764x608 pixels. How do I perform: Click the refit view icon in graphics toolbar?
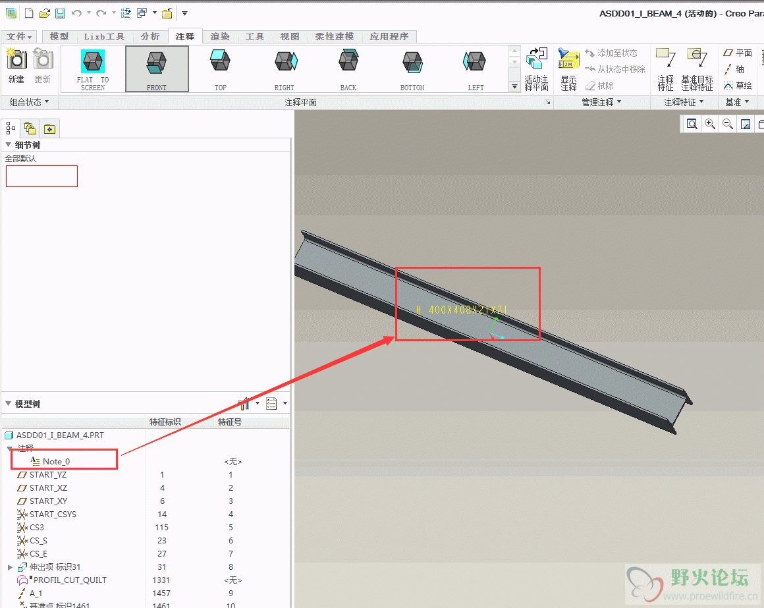[692, 124]
